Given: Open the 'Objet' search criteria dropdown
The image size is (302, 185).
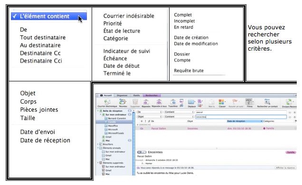Looking at the screenshot, I should [x=149, y=117].
